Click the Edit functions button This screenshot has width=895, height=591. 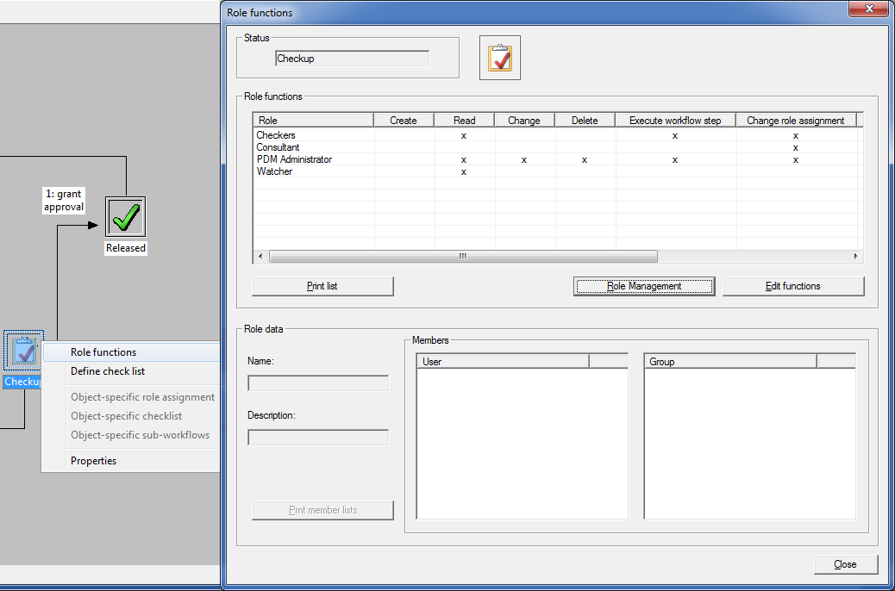point(792,286)
